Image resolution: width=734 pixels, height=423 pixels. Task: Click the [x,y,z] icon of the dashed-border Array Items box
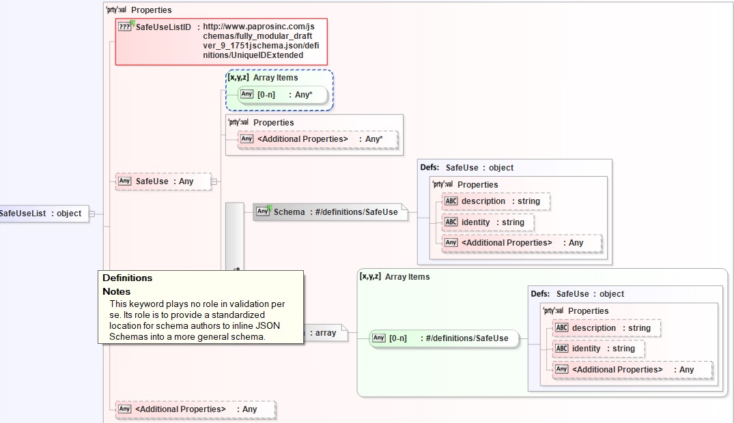point(238,78)
